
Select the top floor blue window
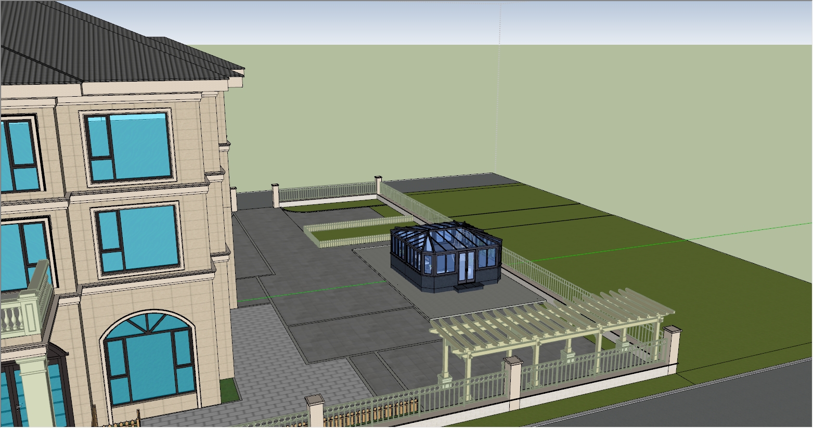tap(129, 147)
